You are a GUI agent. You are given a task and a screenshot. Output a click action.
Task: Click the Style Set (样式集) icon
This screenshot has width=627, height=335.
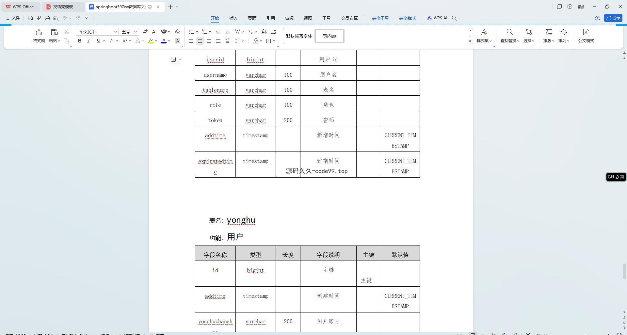[x=484, y=32]
